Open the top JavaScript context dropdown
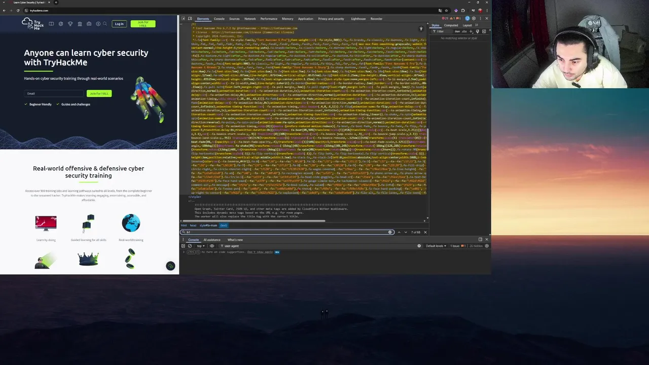Screen dimensions: 649x365 [x=200, y=246]
